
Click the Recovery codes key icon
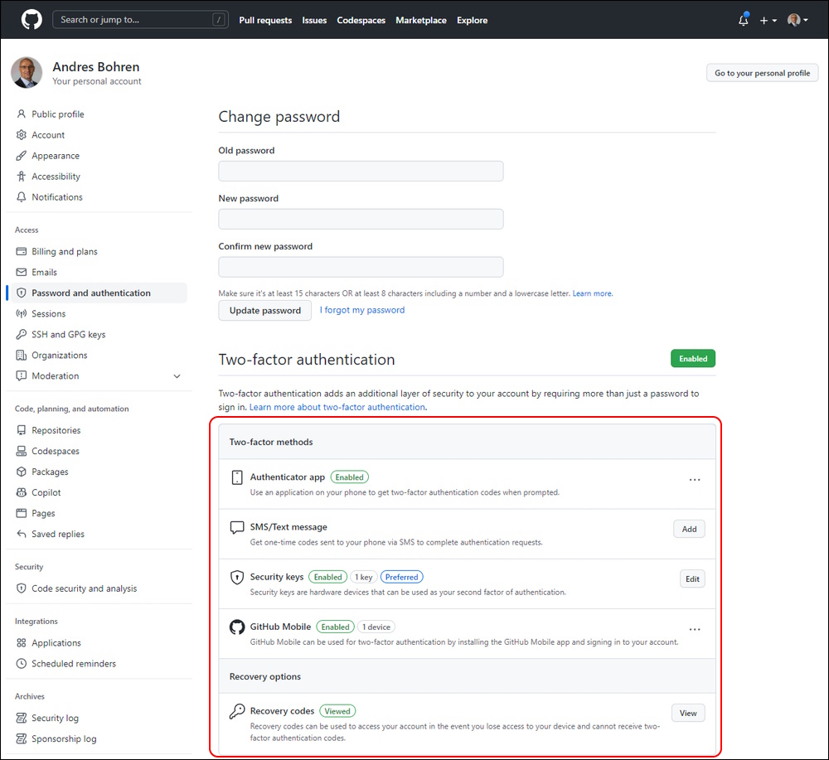[237, 711]
